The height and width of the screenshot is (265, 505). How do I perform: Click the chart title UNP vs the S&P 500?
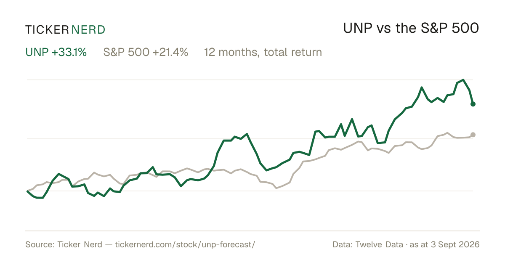pos(411,28)
